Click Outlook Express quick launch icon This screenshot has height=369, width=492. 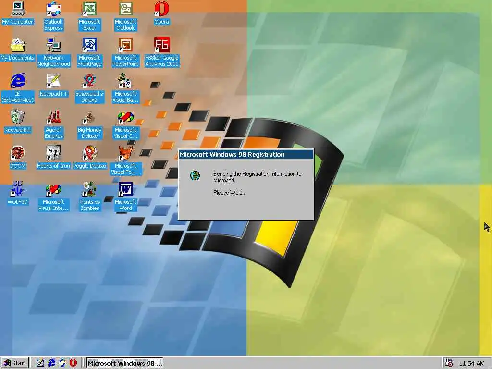62,363
